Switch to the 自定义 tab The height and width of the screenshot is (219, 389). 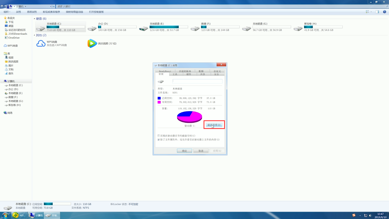(217, 71)
